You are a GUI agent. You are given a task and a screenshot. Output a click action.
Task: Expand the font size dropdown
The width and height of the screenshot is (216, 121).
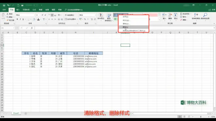[40, 15]
